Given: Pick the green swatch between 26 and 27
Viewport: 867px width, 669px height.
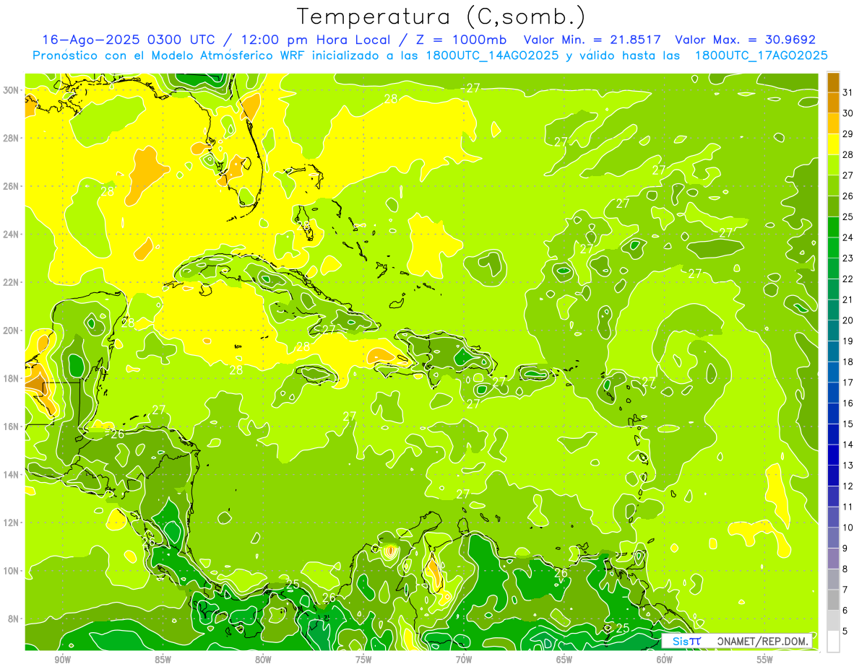Looking at the screenshot, I should 833,185.
